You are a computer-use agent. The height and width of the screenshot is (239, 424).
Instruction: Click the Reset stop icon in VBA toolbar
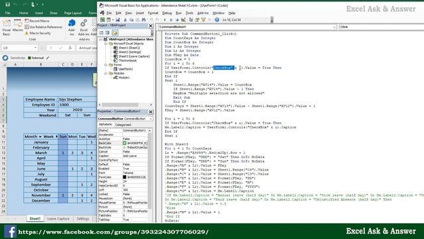tap(177, 19)
